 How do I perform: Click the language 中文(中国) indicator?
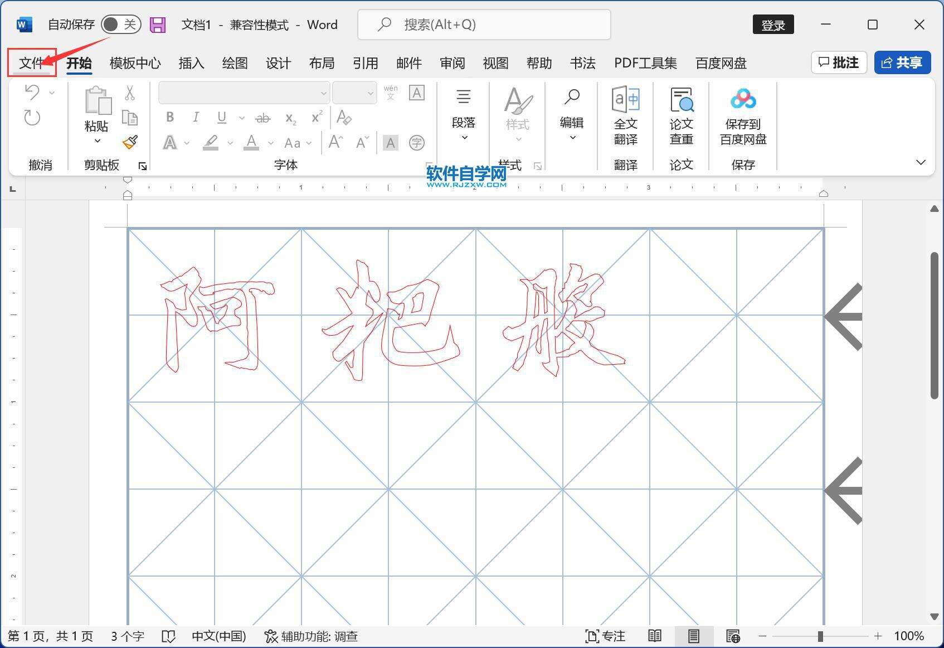[x=219, y=636]
